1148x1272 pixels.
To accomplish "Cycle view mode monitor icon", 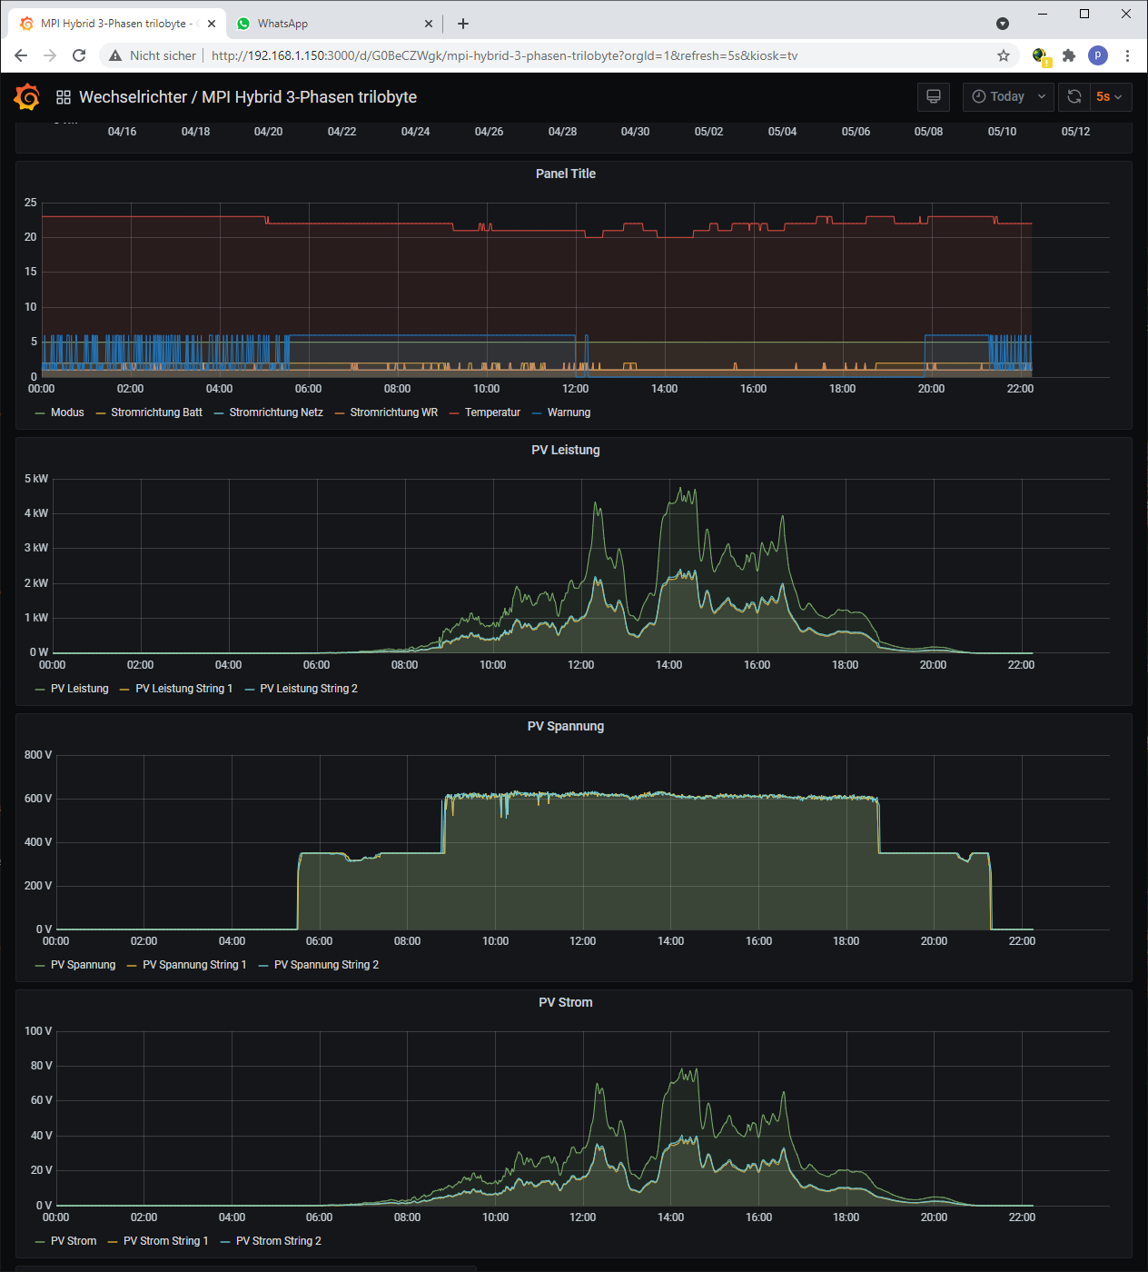I will click(933, 96).
